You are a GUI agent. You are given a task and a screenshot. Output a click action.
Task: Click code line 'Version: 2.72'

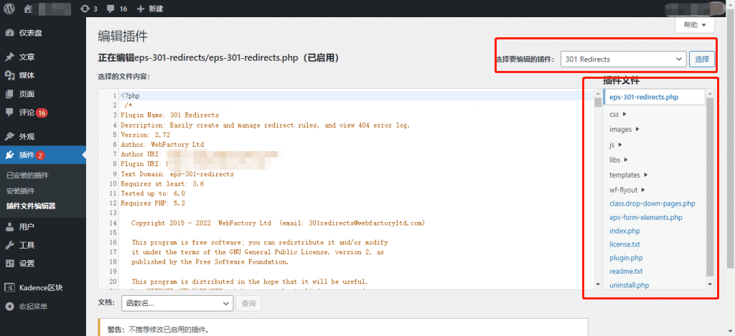(145, 135)
